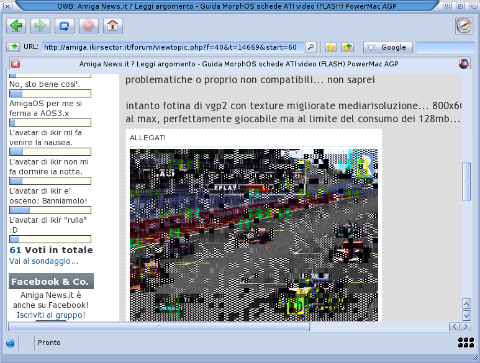Click the magnifier icon beside the URL
Viewport: 480px width, 363px height.
tap(311, 47)
